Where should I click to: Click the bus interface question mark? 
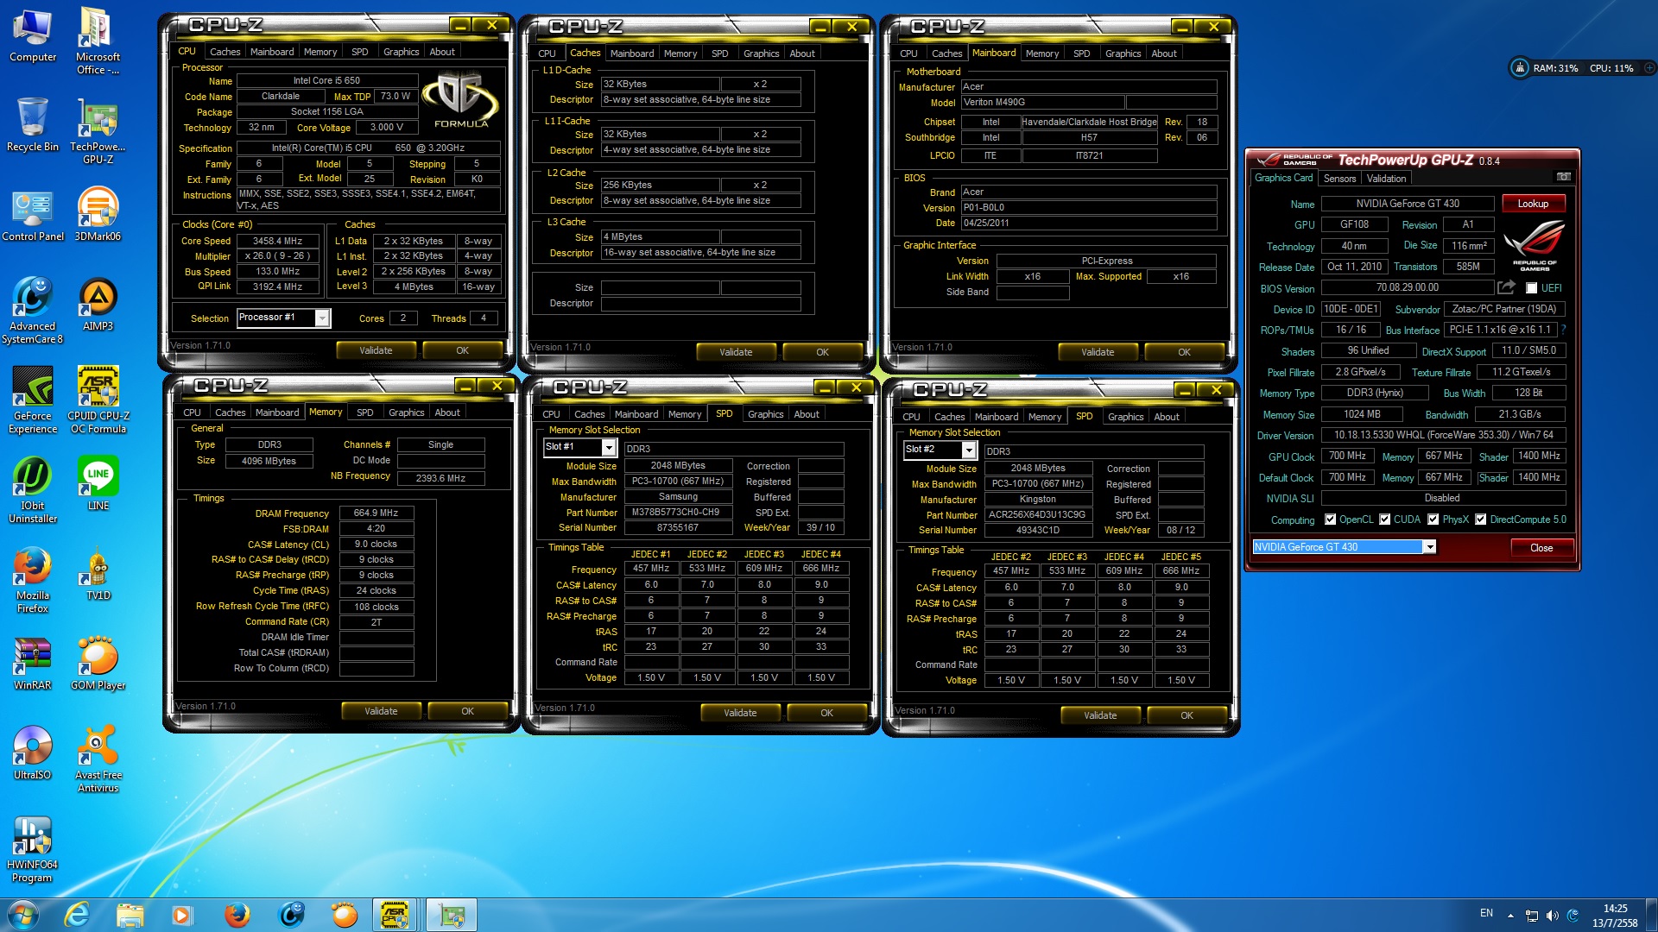pos(1564,330)
